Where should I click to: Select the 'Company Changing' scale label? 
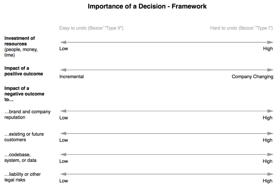pos(252,77)
